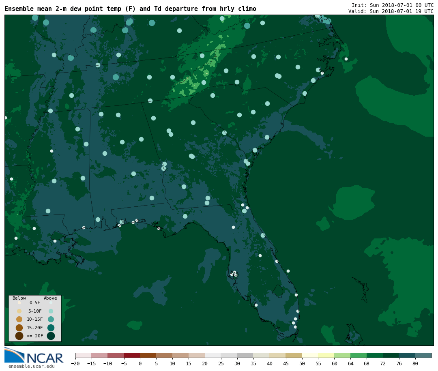Pick the dark teal segment between 76 and 80
This screenshot has height=371, width=438.
(x=407, y=355)
